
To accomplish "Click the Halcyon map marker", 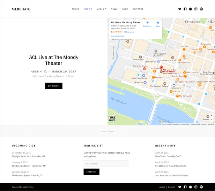I will click(184, 49).
